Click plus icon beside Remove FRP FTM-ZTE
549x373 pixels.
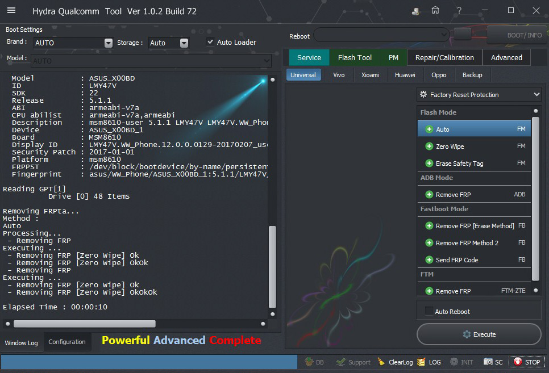(x=429, y=291)
